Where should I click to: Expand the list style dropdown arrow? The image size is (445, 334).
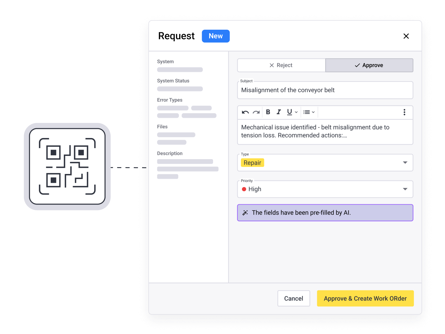click(x=313, y=112)
